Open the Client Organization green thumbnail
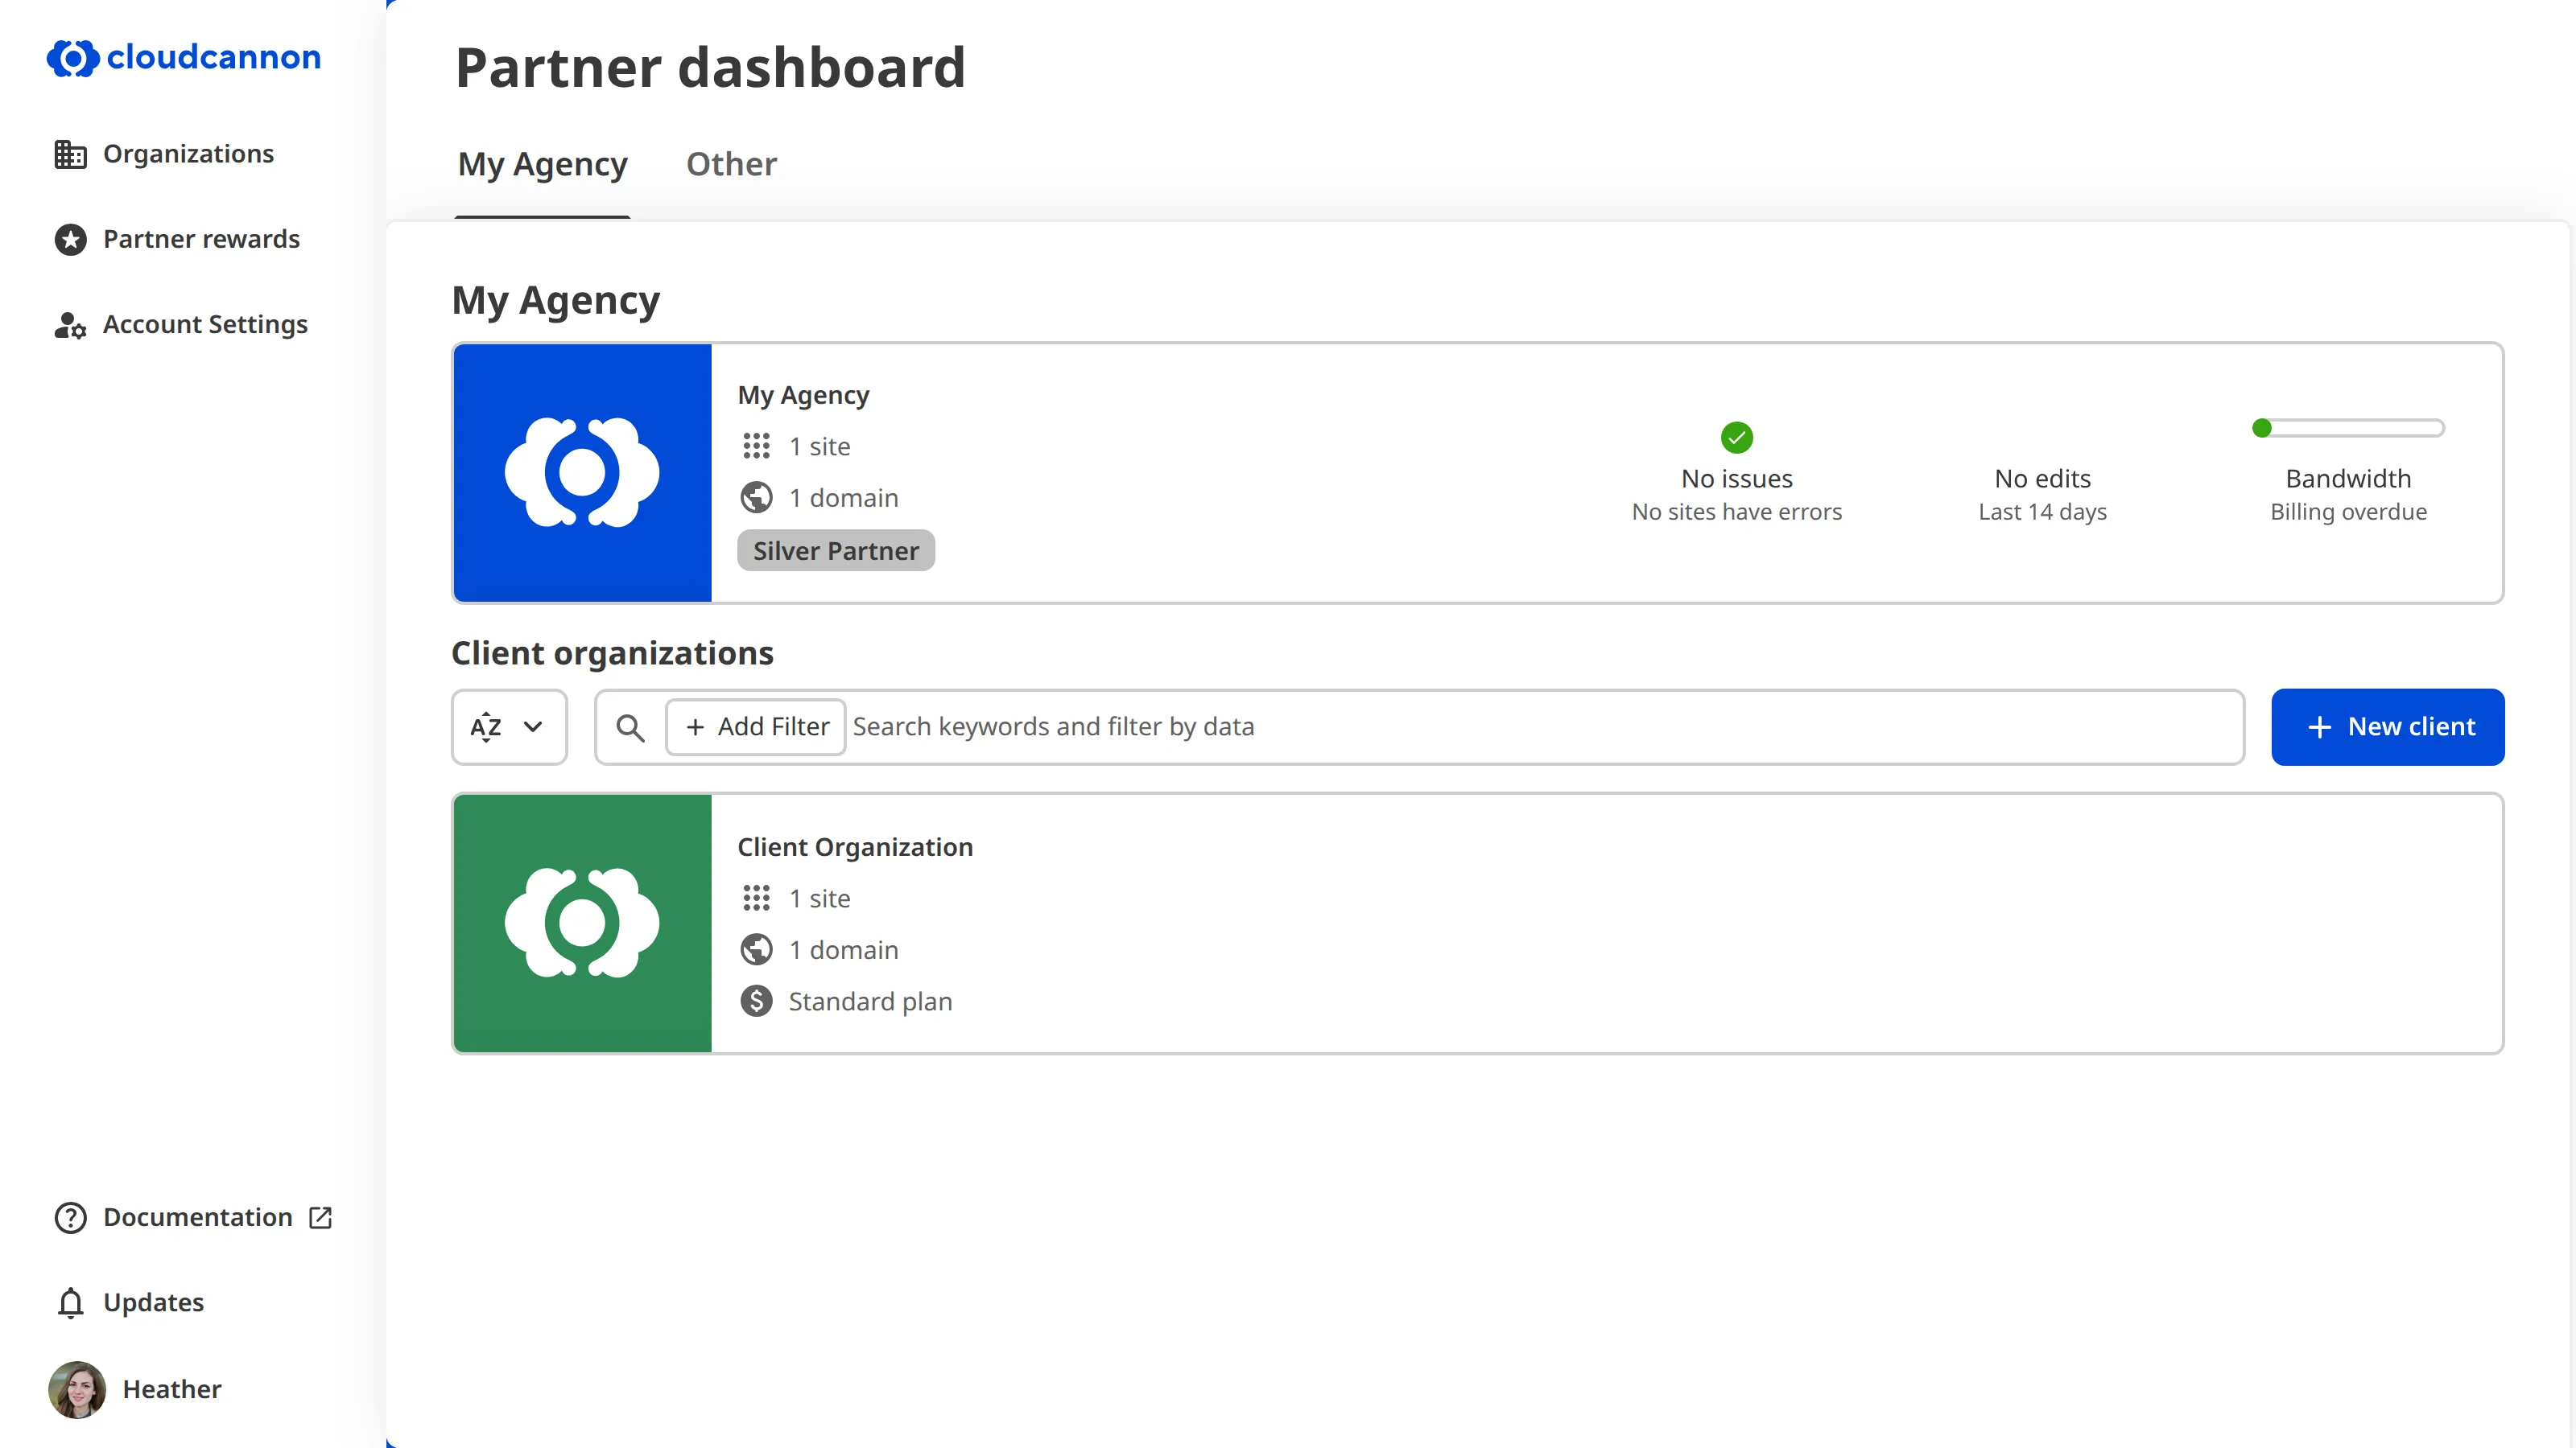Screen dimensions: 2576x1448 pos(582,924)
